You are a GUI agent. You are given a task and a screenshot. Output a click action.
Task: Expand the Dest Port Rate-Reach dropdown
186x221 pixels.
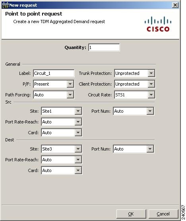62,160
